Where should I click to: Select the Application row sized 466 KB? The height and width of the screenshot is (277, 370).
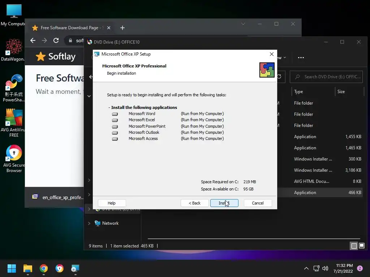[320, 193]
